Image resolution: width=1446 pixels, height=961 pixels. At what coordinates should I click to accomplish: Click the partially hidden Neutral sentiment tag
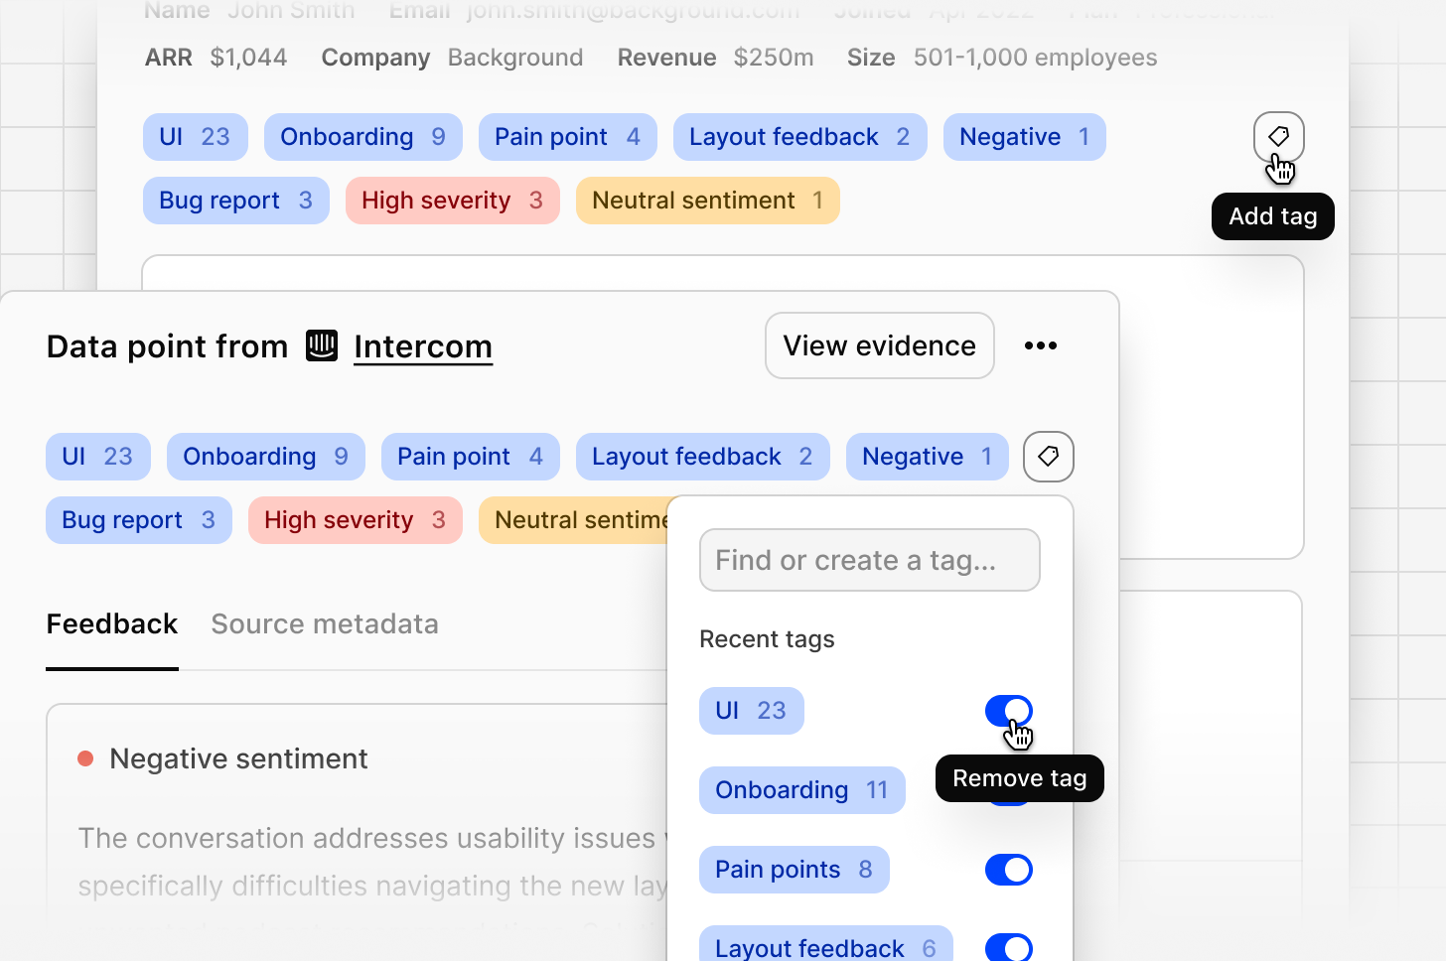pyautogui.click(x=573, y=520)
